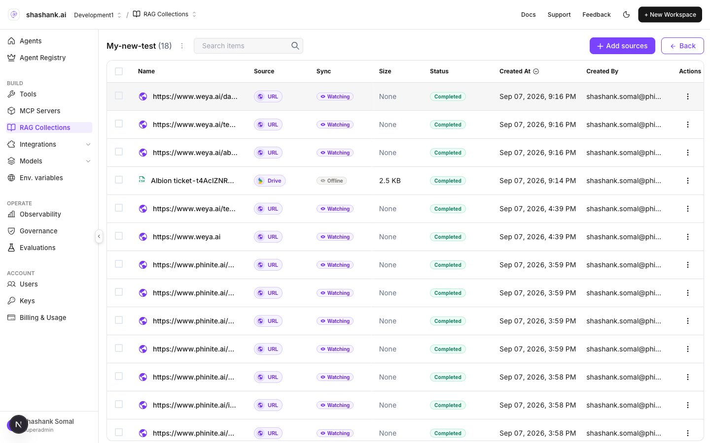Viewport: 710px width, 443px height.
Task: Click the Status column header
Action: pos(439,71)
